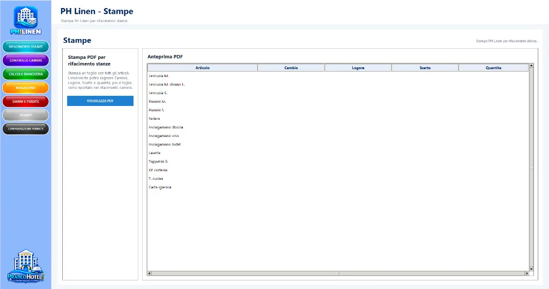Click the vertical scrollbar up arrow

pyautogui.click(x=531, y=66)
